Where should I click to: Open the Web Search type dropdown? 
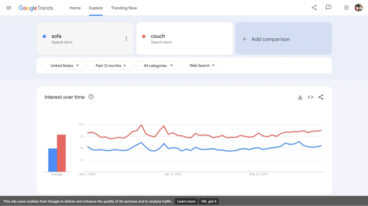[202, 65]
